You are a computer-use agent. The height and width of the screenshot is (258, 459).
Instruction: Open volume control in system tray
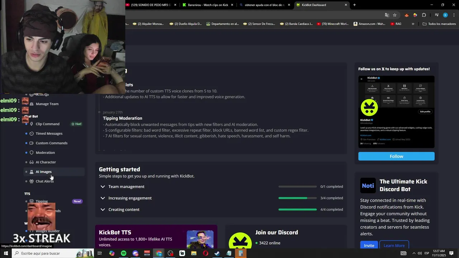click(x=420, y=253)
